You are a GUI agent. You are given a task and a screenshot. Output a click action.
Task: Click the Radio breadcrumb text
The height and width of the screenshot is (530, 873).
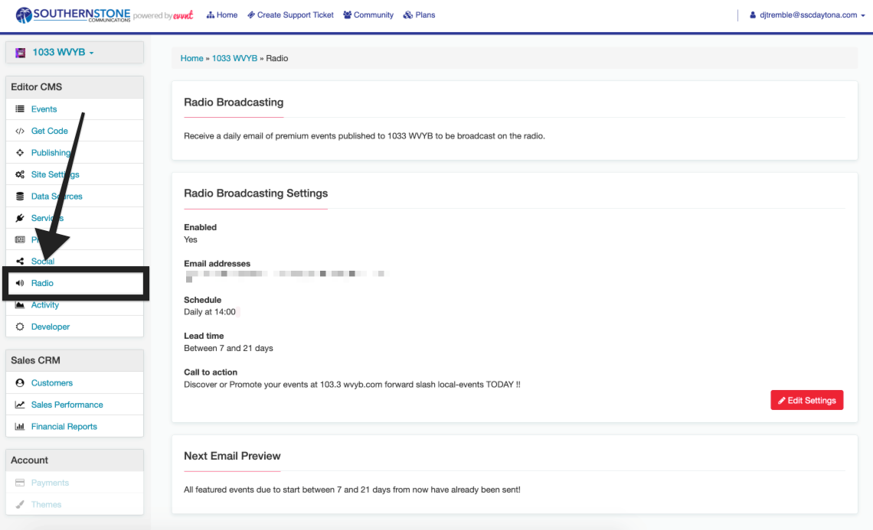click(276, 58)
